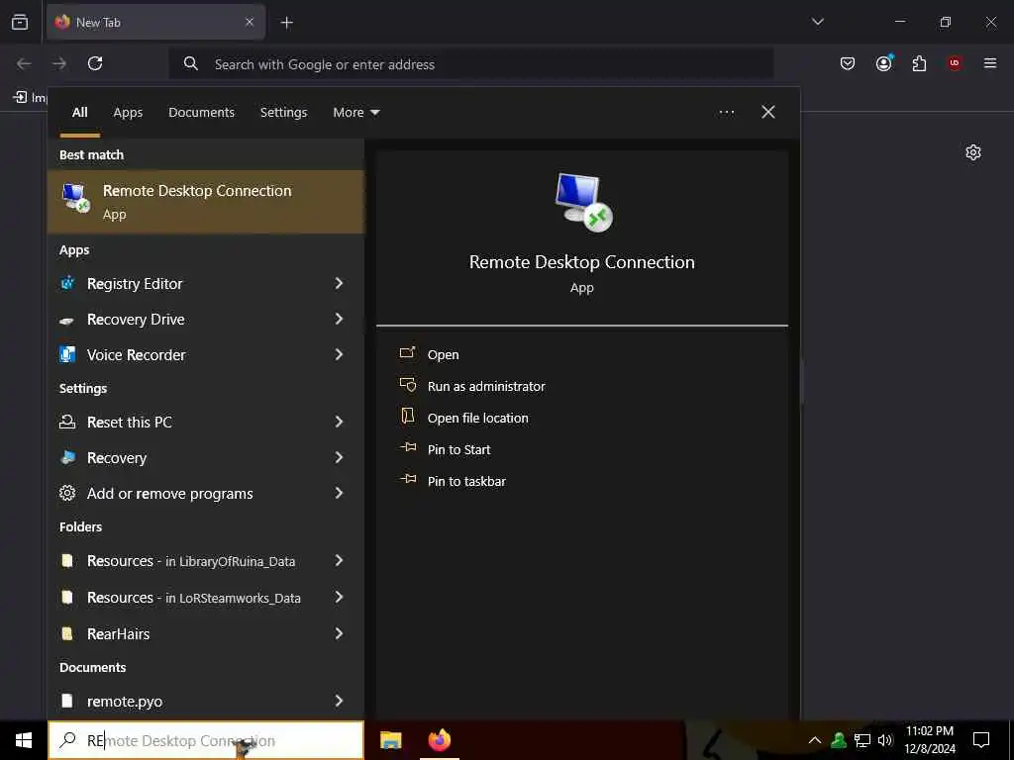Click the Firefox View icon in tab bar
This screenshot has width=1014, height=760.
click(20, 23)
